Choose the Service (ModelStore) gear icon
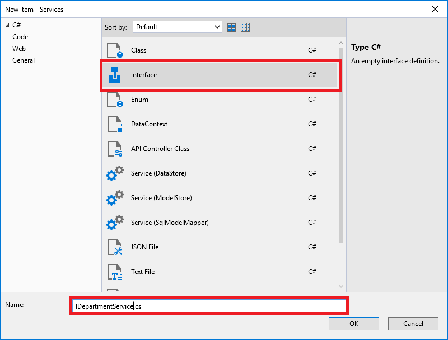Screen dimensions: 448x340 pos(115,198)
